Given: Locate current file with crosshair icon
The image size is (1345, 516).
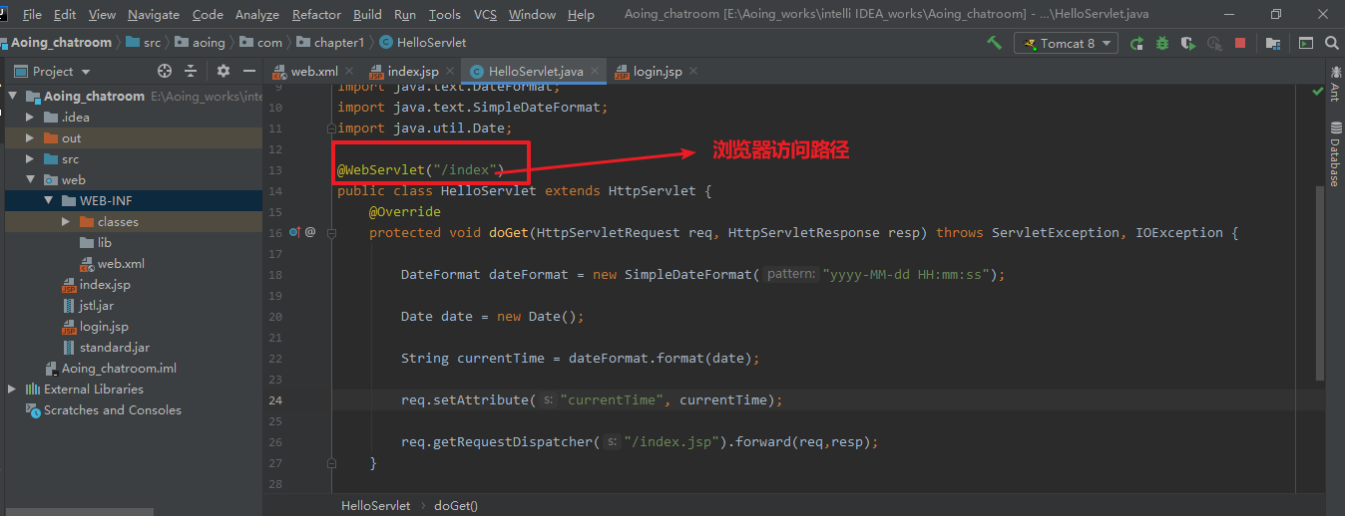Looking at the screenshot, I should point(165,71).
